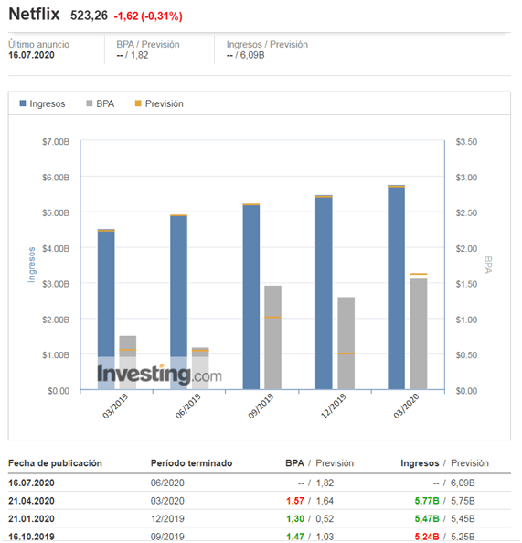Click the 03/2020 period cell in table
522x543 pixels.
coord(167,501)
